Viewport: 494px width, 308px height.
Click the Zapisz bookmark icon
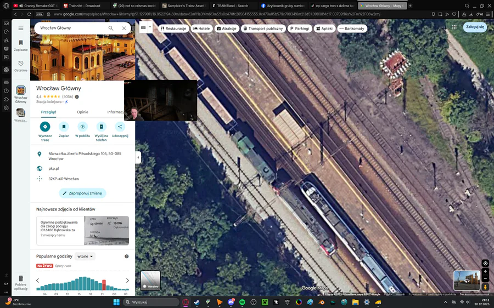coord(64,127)
